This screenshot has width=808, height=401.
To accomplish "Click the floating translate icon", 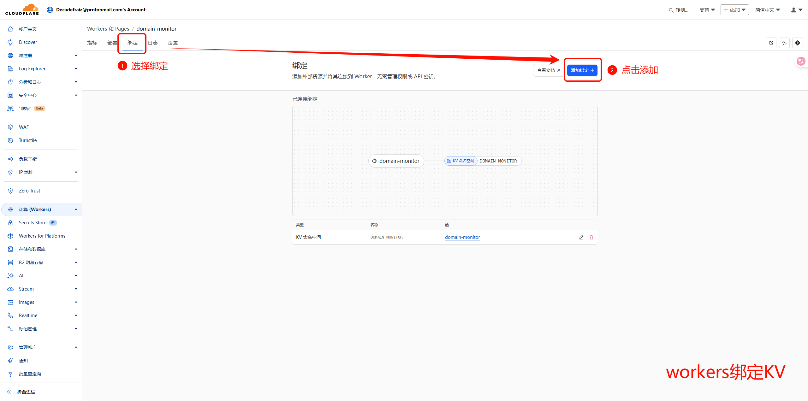I will (x=801, y=61).
